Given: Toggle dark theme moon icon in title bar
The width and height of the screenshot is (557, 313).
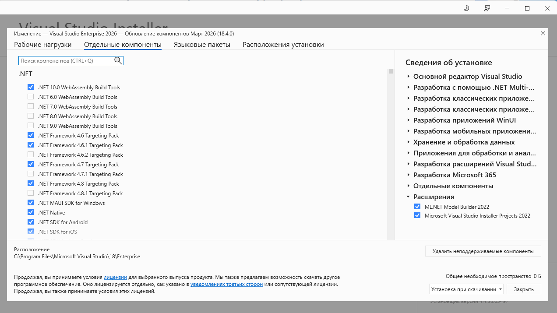Looking at the screenshot, I should click(466, 8).
